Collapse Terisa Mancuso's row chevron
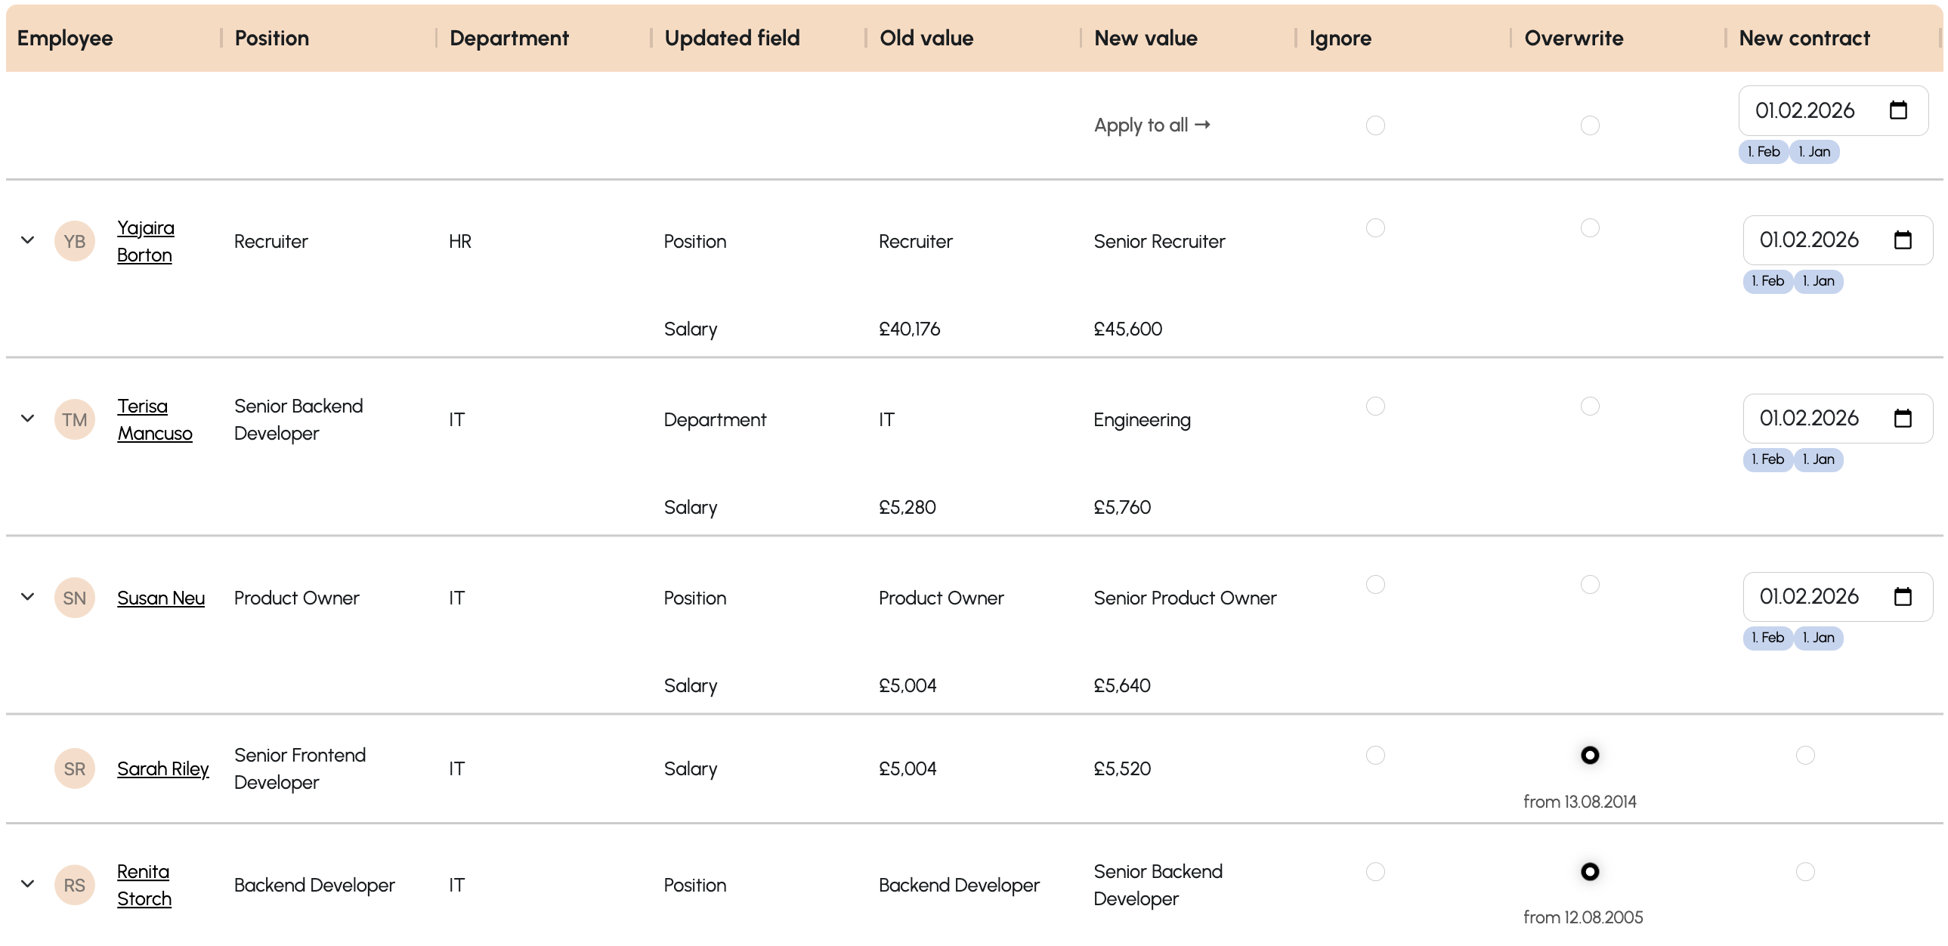The width and height of the screenshot is (1948, 946). point(28,418)
